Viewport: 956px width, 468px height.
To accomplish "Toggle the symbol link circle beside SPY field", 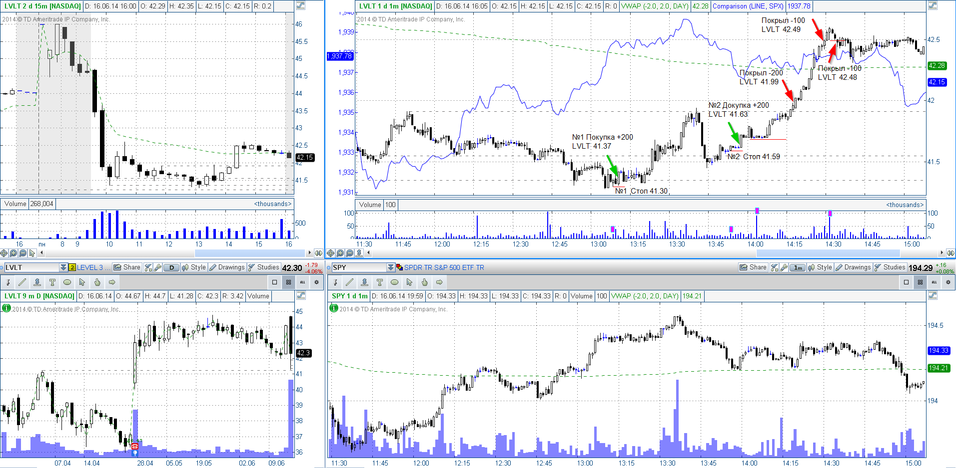I will tap(328, 267).
